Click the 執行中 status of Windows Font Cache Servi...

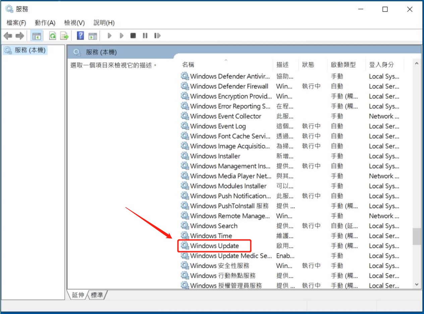coord(311,136)
